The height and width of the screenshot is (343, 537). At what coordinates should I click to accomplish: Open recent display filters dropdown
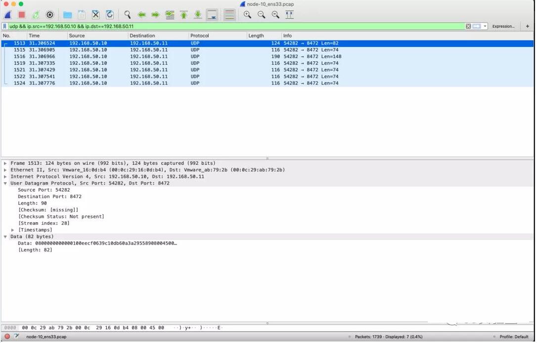click(485, 26)
